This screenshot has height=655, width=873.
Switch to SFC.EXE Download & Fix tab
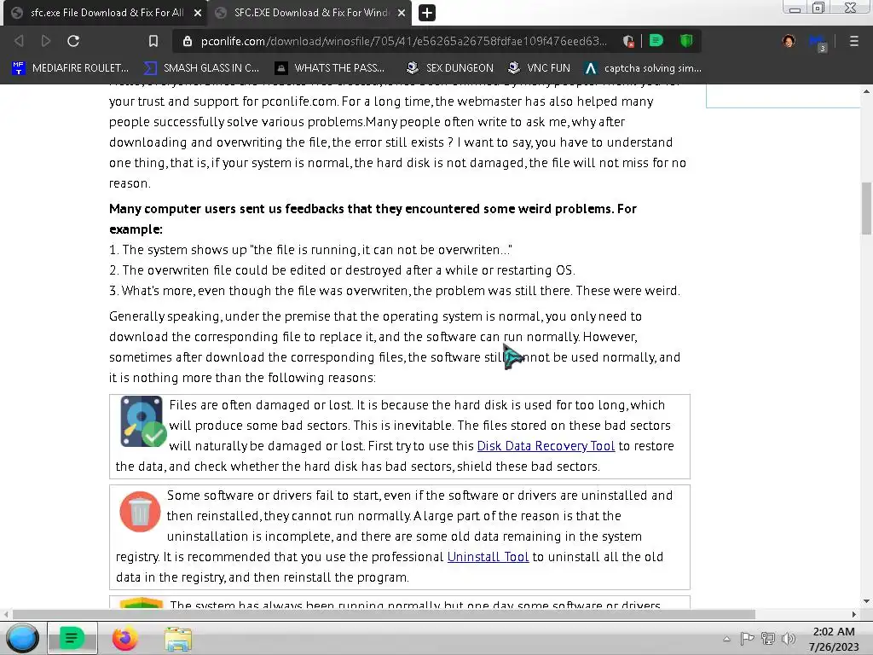tap(309, 13)
